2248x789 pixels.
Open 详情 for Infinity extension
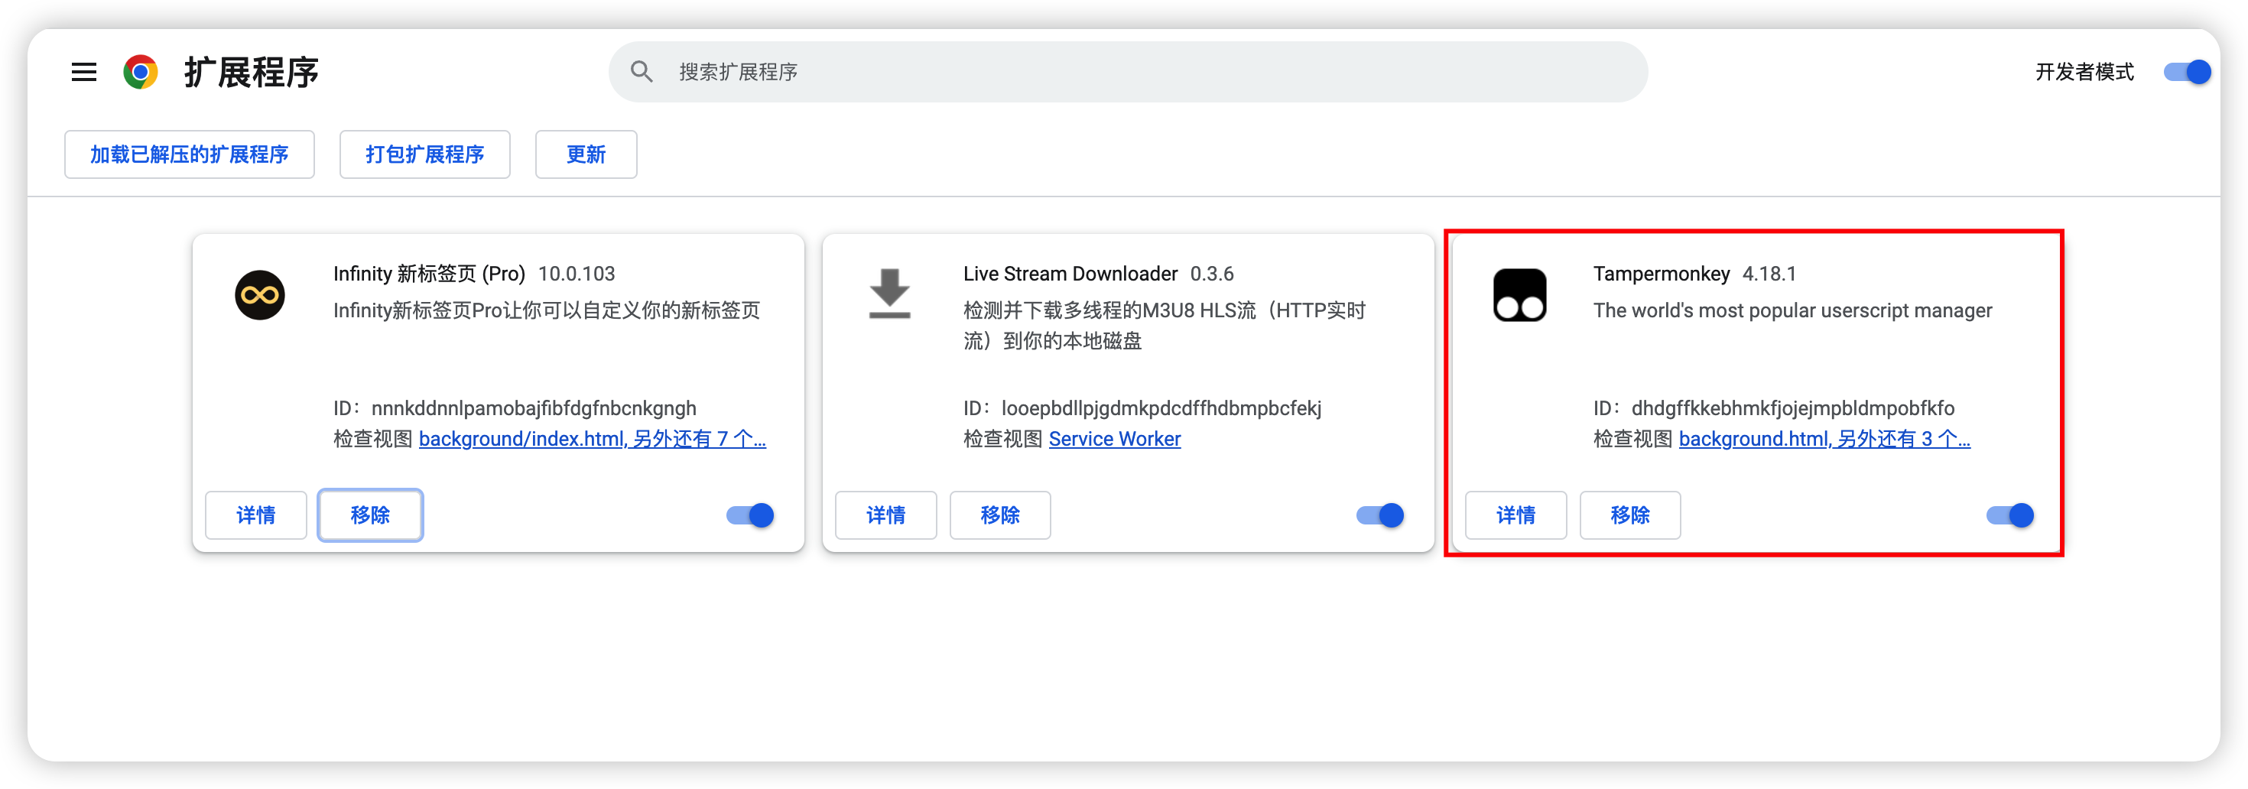[x=255, y=515]
